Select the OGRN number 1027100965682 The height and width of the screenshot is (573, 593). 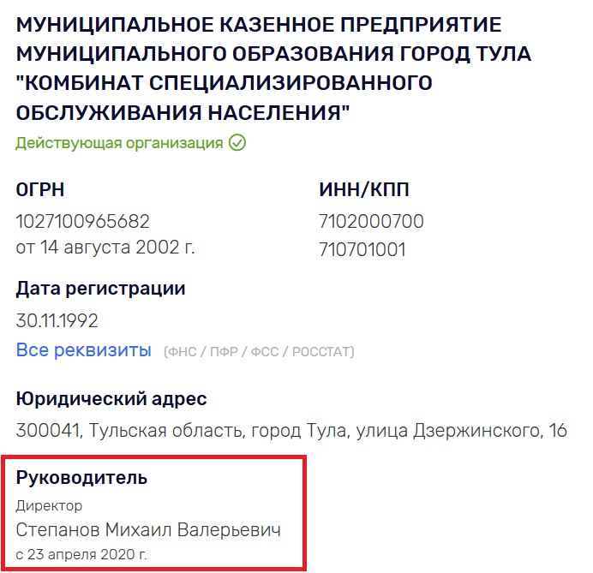pyautogui.click(x=83, y=222)
